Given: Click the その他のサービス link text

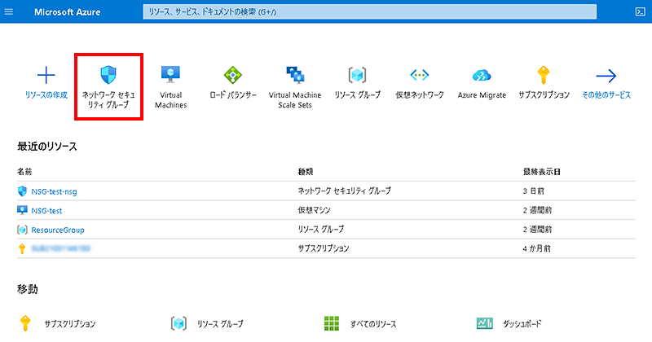Looking at the screenshot, I should [606, 95].
